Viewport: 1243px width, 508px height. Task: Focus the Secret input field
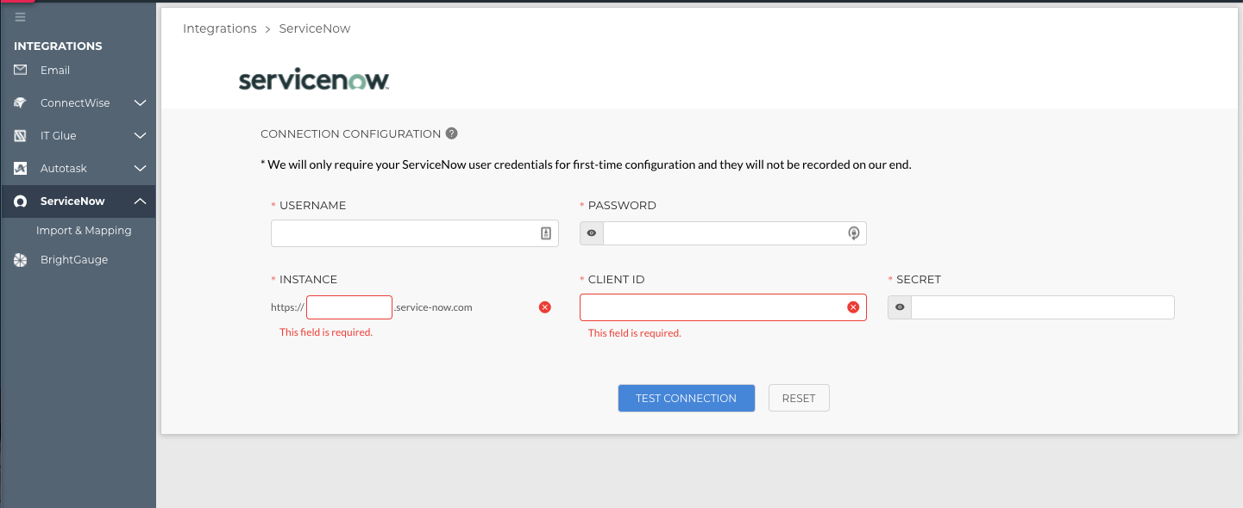tap(1042, 307)
